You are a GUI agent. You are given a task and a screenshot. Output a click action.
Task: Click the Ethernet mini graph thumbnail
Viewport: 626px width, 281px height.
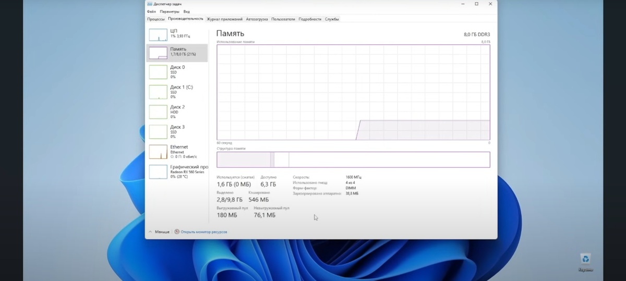[158, 152]
